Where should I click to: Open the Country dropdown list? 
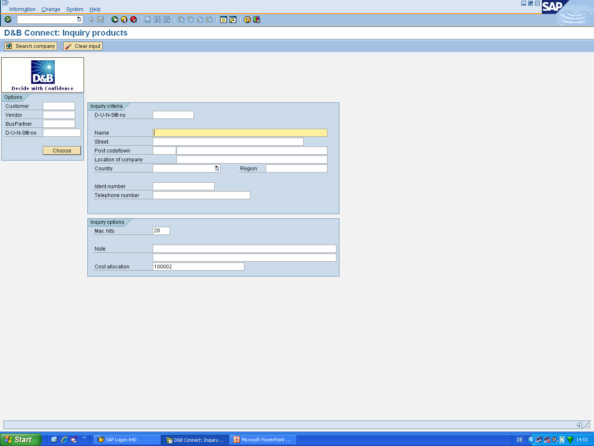point(217,169)
